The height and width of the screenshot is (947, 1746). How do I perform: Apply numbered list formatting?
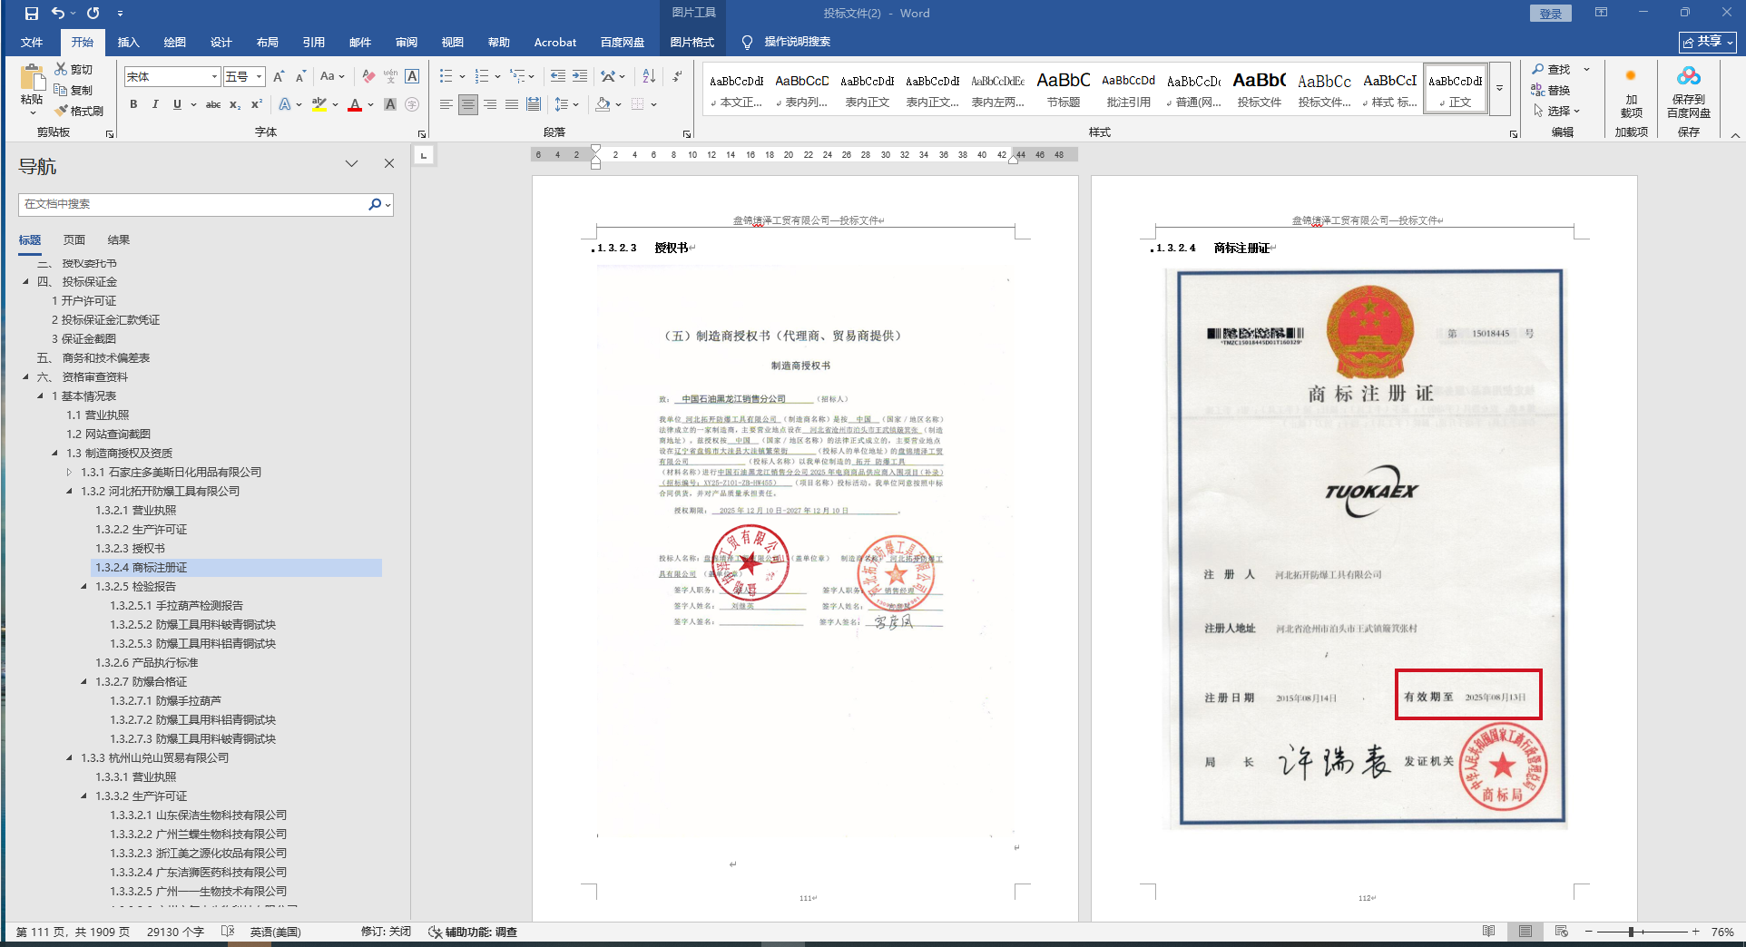[482, 76]
